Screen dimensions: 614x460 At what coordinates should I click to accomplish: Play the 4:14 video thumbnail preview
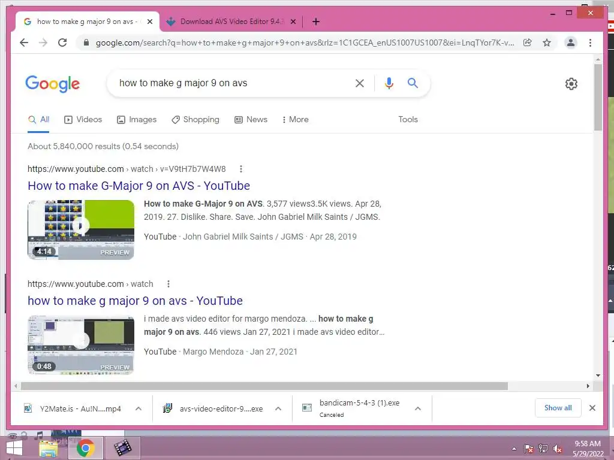81,229
